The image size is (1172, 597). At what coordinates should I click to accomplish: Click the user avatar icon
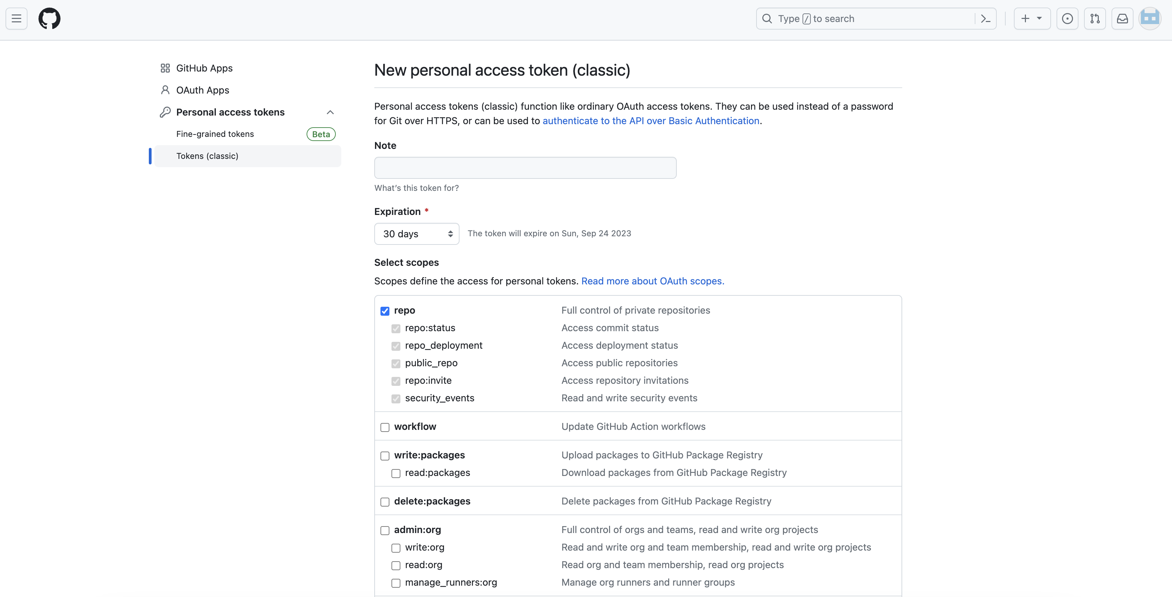1150,19
